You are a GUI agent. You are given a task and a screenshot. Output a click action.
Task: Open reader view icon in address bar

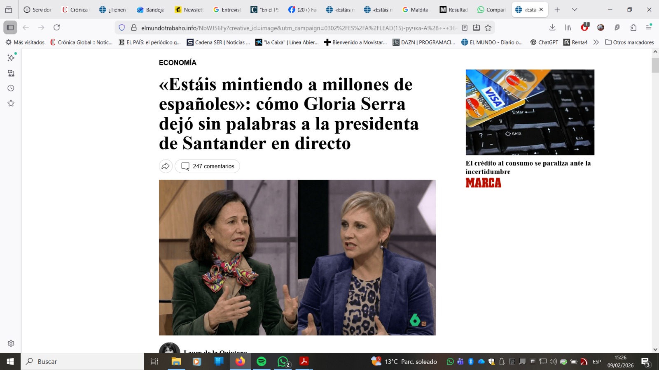coord(465,28)
